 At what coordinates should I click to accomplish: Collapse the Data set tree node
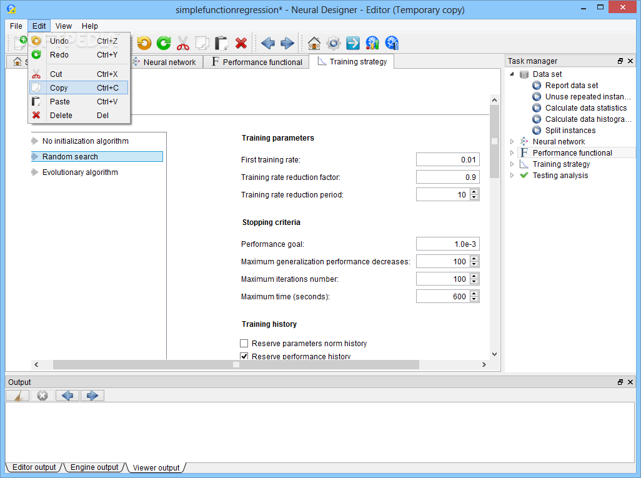tap(512, 74)
